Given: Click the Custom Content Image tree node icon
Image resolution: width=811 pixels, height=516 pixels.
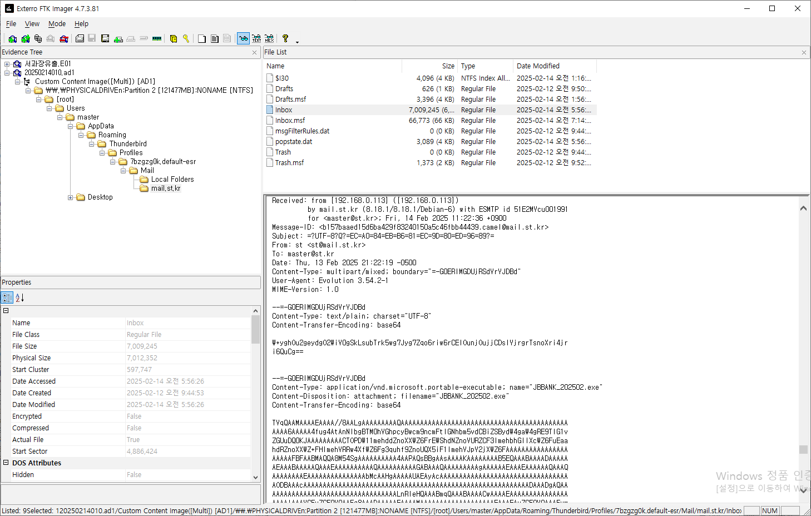Looking at the screenshot, I should tap(27, 82).
